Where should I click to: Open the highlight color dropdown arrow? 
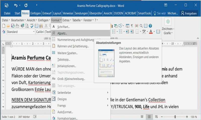(x=147, y=32)
